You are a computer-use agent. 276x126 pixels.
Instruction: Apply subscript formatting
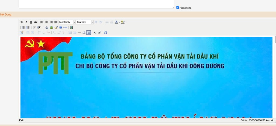point(95,33)
